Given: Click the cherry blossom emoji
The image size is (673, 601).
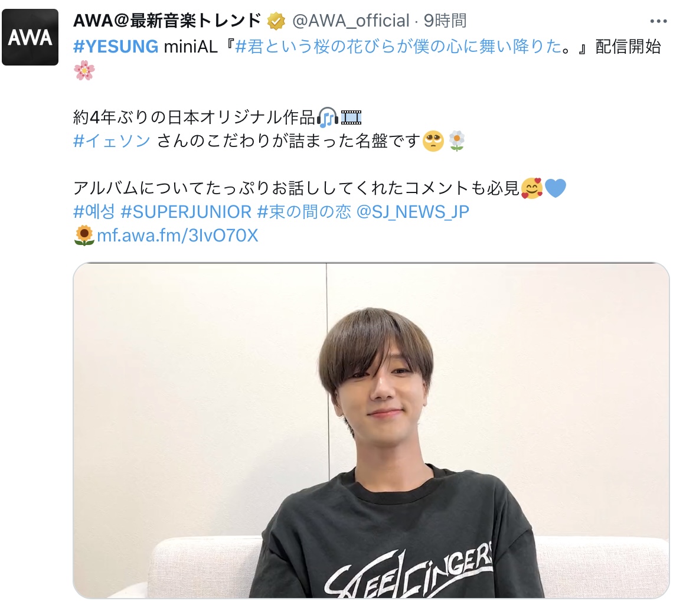Looking at the screenshot, I should point(84,70).
